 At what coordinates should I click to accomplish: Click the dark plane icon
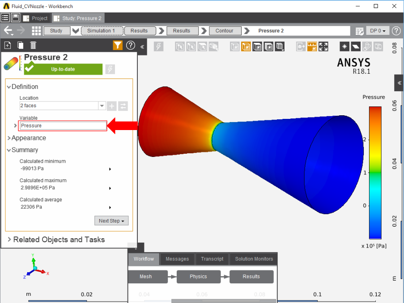pos(356,46)
